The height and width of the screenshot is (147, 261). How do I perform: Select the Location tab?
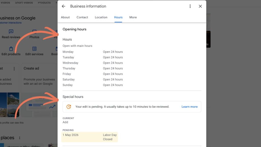click(x=101, y=17)
